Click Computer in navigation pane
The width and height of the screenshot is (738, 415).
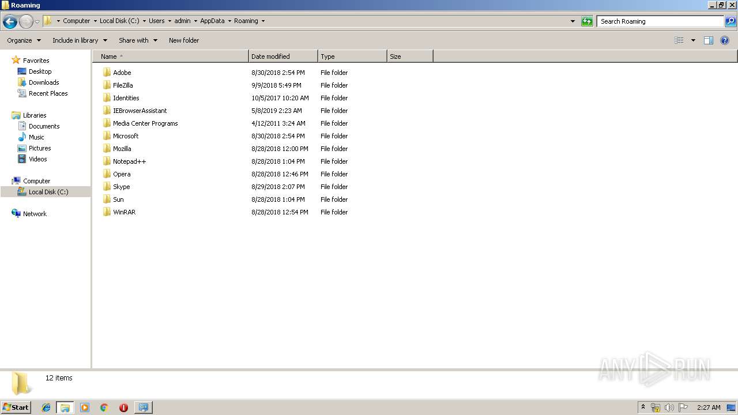36,181
